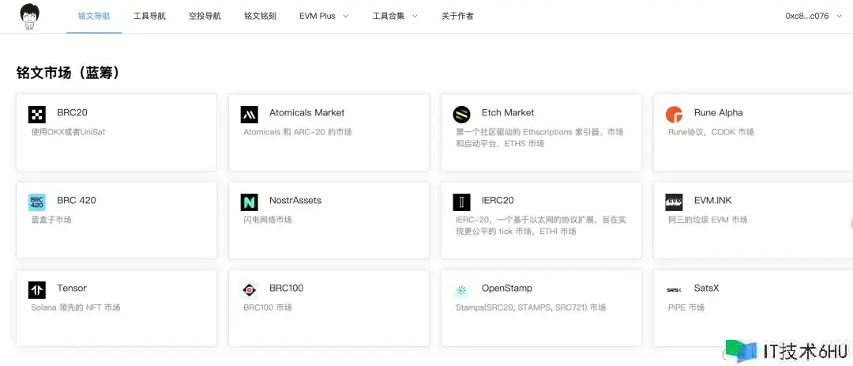Click the Etch Market Ethscriptions description text
Viewport: 853px width, 366px height.
(539, 138)
